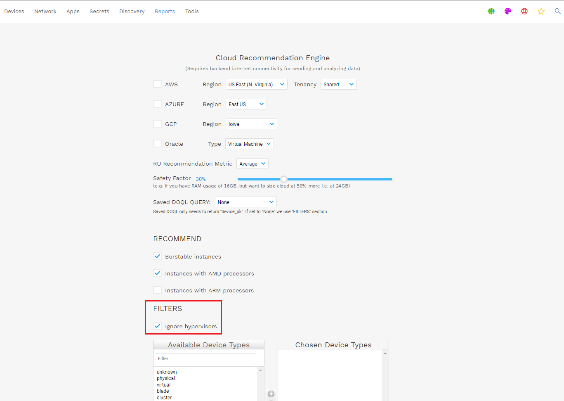Viewport: 564px width, 401px height.
Task: Open RU Recommendation Metric dropdown Average
Action: [253, 164]
